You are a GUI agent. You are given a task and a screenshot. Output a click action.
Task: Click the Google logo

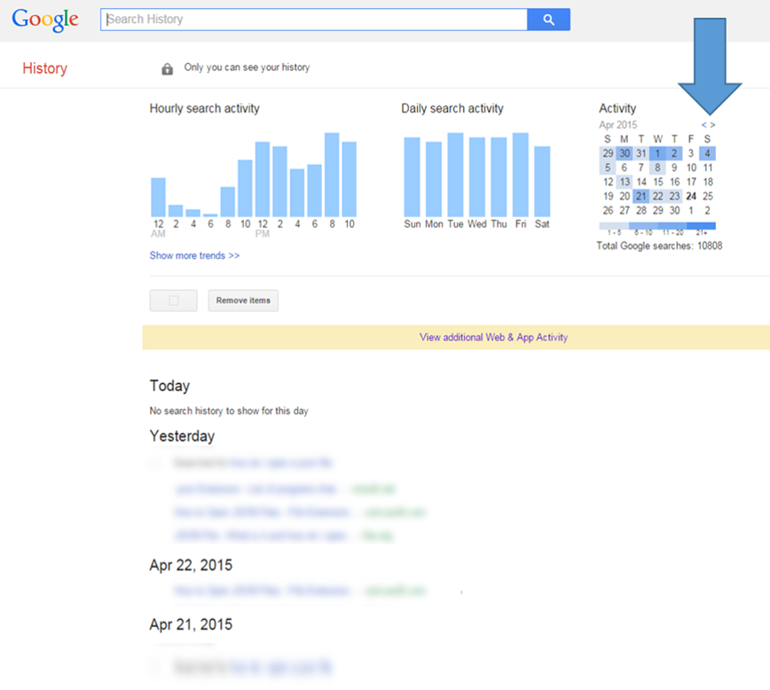point(44,19)
